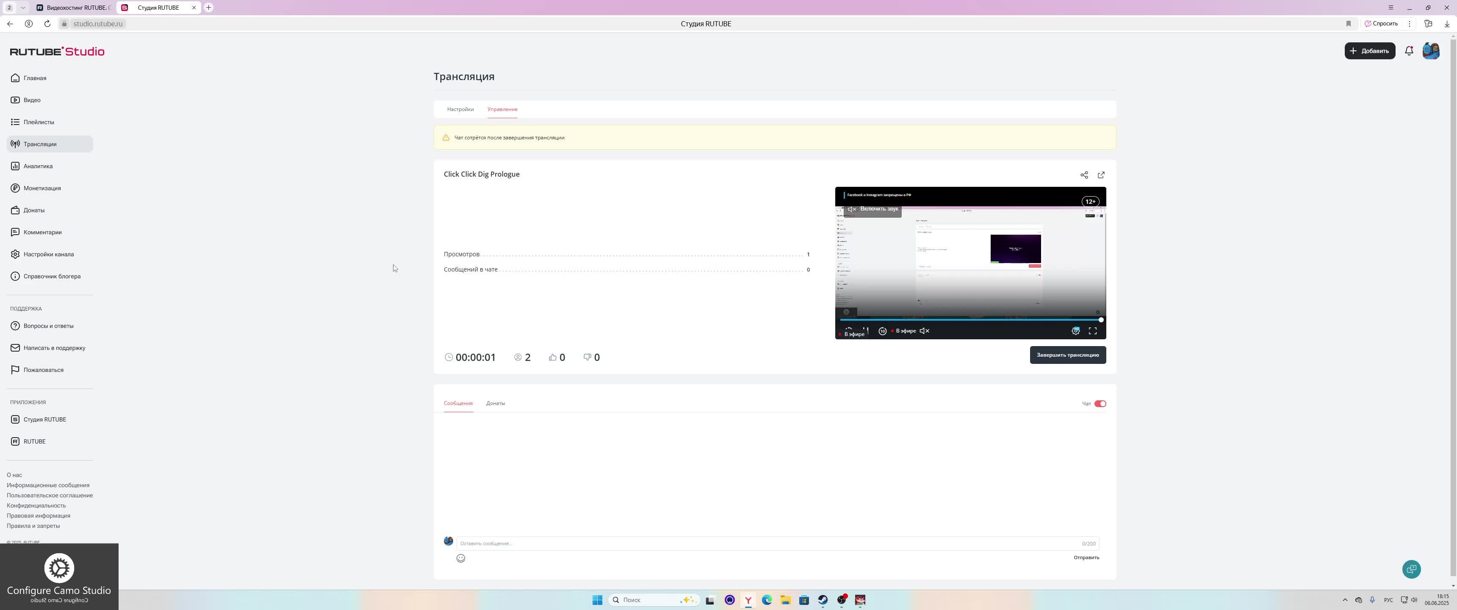Open a new browser tab

click(209, 7)
